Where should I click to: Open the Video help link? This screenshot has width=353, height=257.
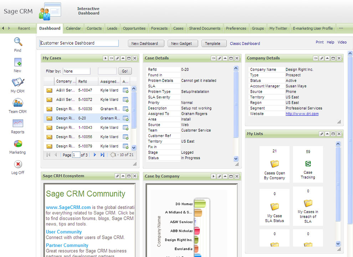(342, 42)
